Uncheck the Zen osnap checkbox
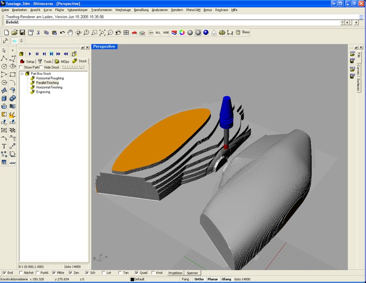This screenshot has height=283, width=366. point(70,272)
